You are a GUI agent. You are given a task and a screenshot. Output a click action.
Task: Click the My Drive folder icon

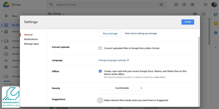(x=6, y=25)
